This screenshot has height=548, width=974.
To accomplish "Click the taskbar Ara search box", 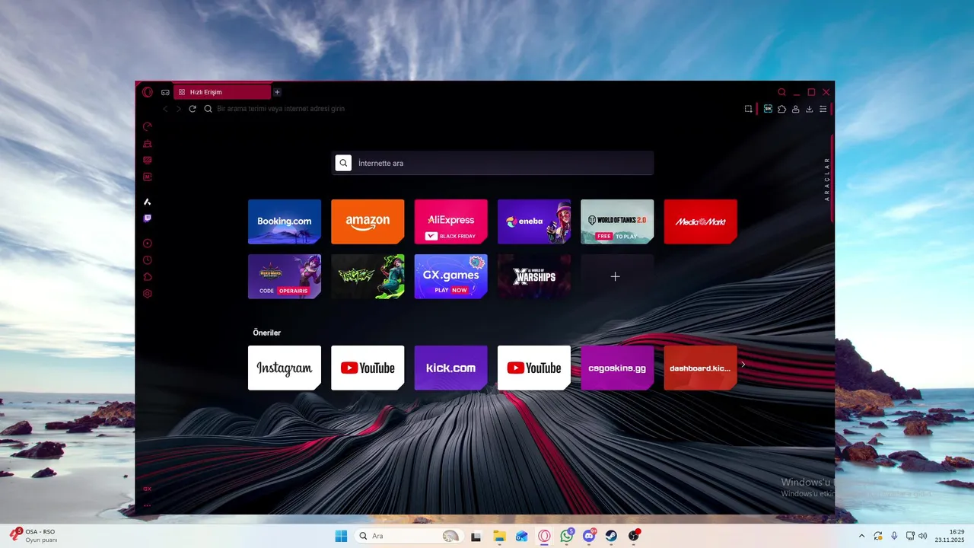I will tap(409, 536).
